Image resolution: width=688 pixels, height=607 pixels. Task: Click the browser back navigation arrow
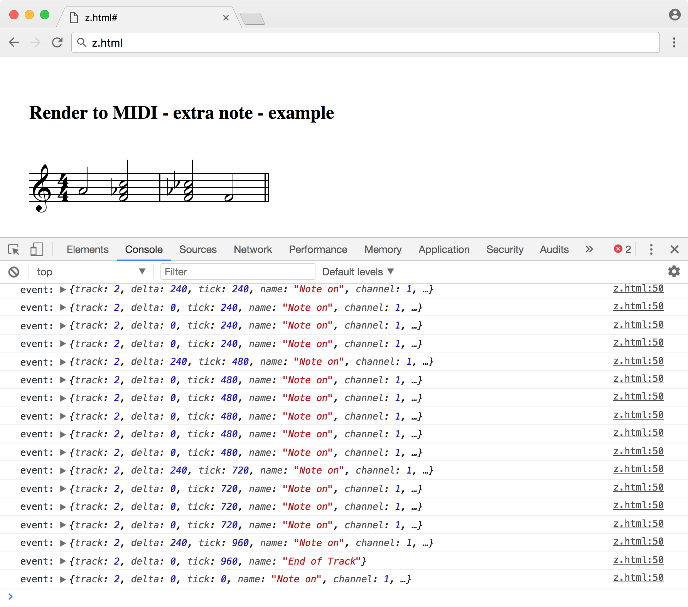click(x=14, y=42)
